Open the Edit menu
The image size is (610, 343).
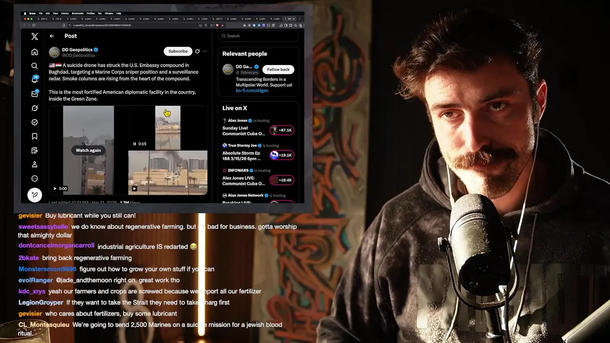48,13
